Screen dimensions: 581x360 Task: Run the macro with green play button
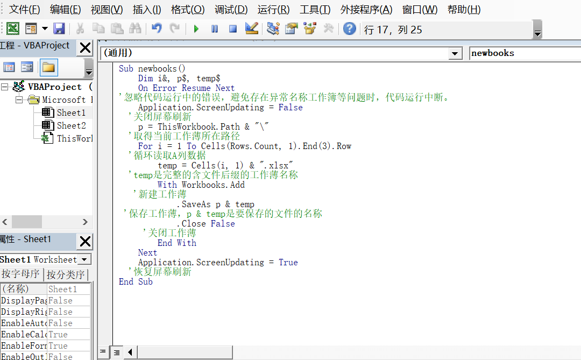[x=196, y=29]
